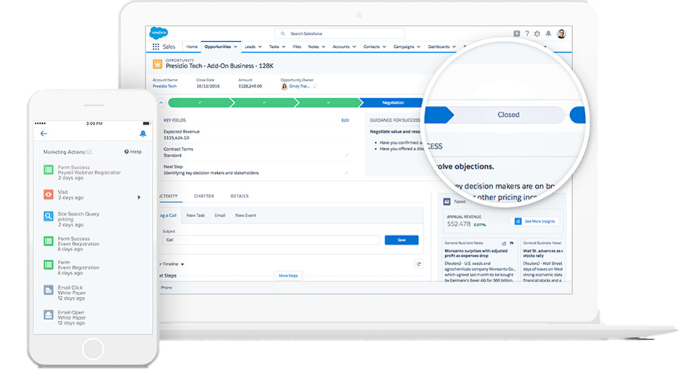692x392 pixels.
Task: Tap the Email Click White Paper icon
Action: pyautogui.click(x=49, y=290)
